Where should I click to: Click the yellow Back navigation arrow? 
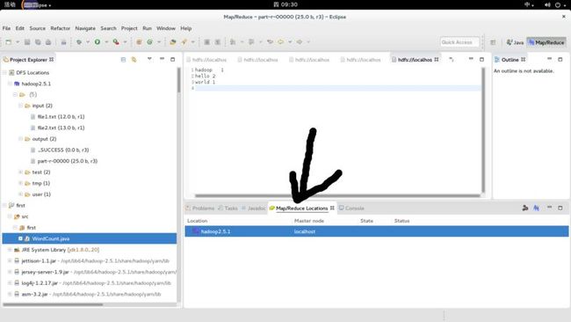(281, 42)
